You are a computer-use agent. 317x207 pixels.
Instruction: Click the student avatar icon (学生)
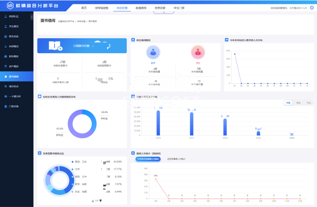coord(198,52)
